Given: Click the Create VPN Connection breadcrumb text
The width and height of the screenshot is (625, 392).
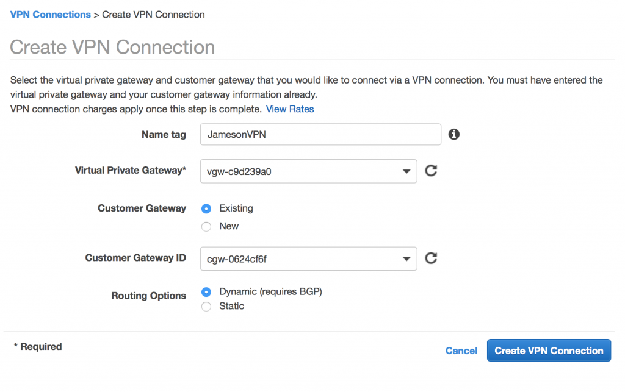Looking at the screenshot, I should pos(153,15).
